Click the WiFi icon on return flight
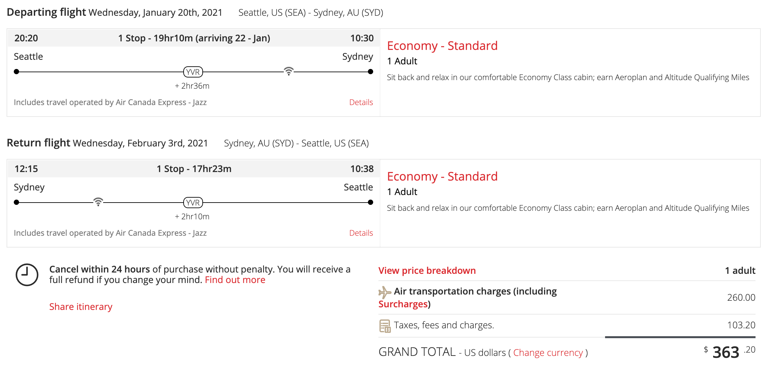768x371 pixels. [98, 202]
